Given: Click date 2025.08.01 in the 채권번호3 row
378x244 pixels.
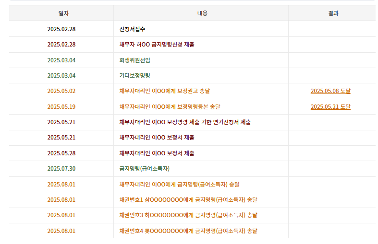Looking at the screenshot, I should 61,215.
